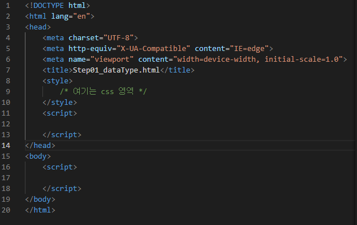Click the </script> tag on line 13

point(62,135)
